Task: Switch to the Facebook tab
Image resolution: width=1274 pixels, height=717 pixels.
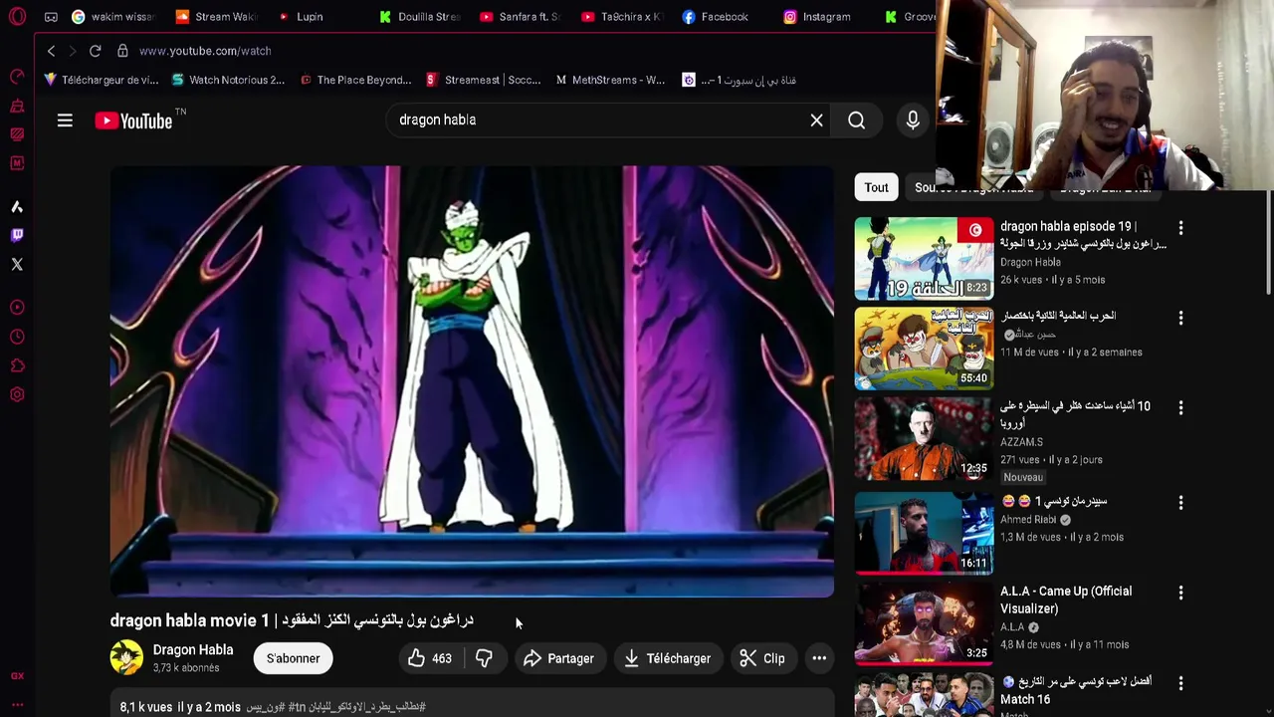Action: tap(716, 17)
